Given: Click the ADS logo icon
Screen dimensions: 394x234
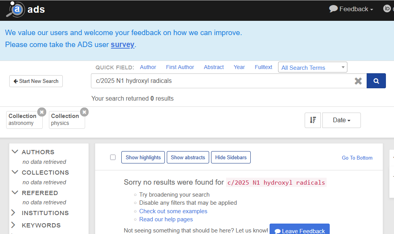Looking at the screenshot, I should coord(15,9).
